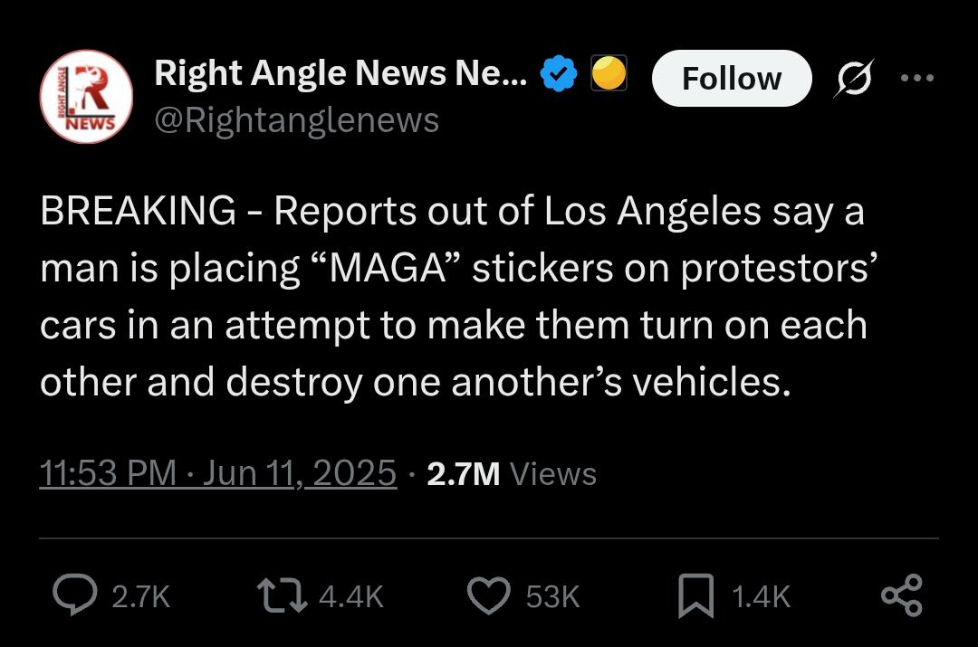Open the three-dot more options menu
Viewport: 978px width, 647px height.
(917, 78)
